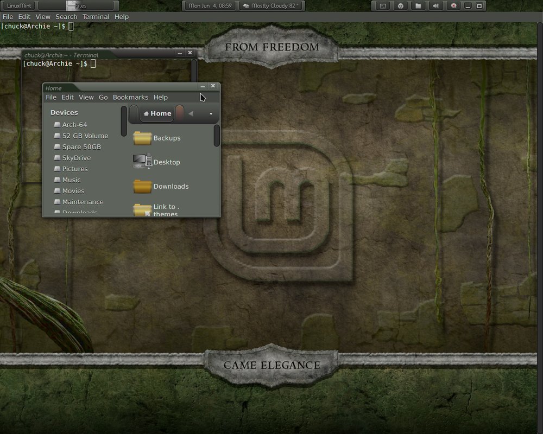Open the date and time applet

tap(210, 5)
